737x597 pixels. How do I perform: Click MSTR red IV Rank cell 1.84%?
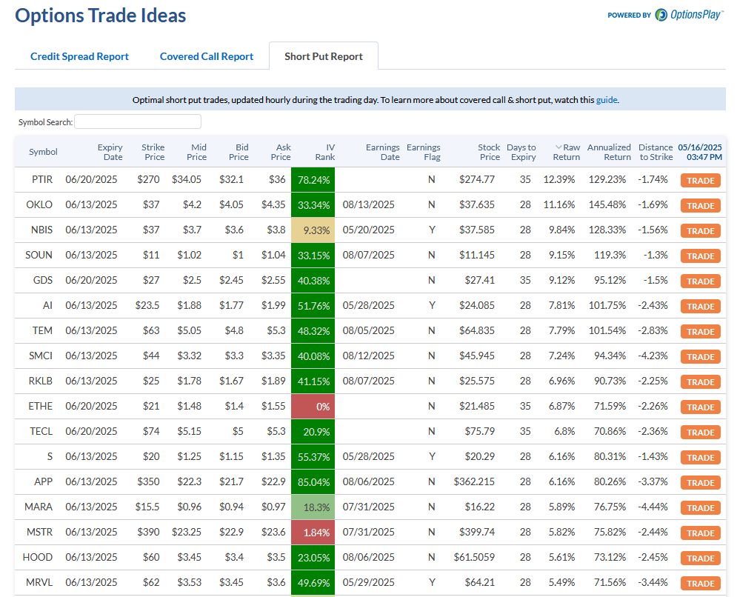pyautogui.click(x=313, y=532)
